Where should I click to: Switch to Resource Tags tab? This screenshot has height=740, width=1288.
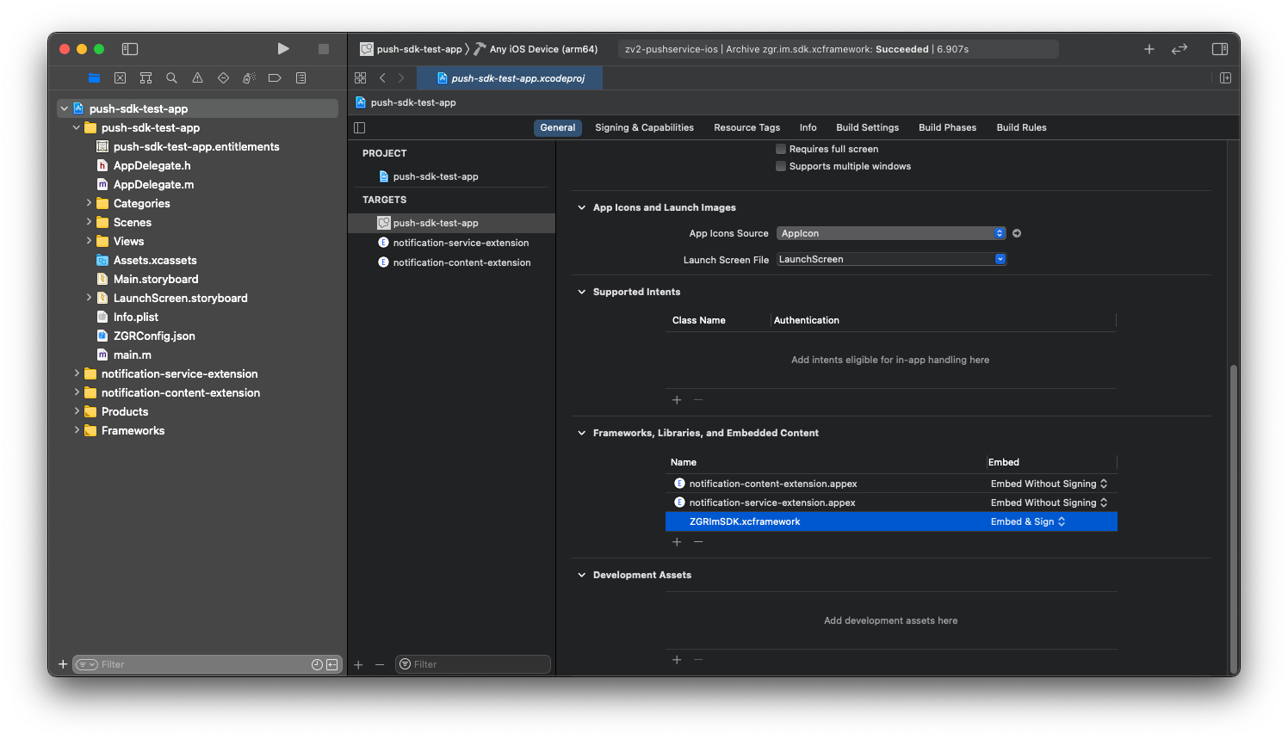click(x=746, y=127)
